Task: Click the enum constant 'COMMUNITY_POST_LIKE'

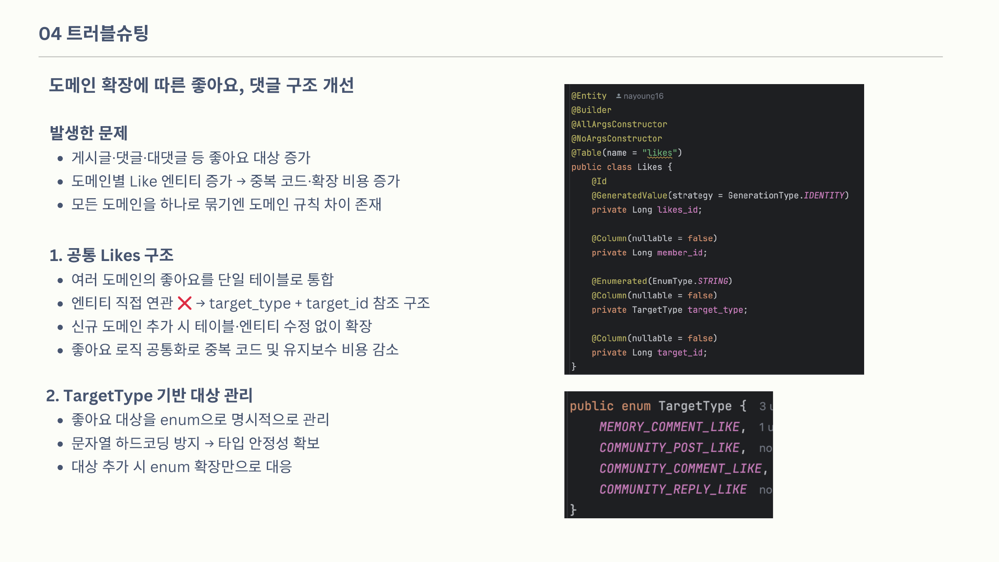Action: pos(669,448)
